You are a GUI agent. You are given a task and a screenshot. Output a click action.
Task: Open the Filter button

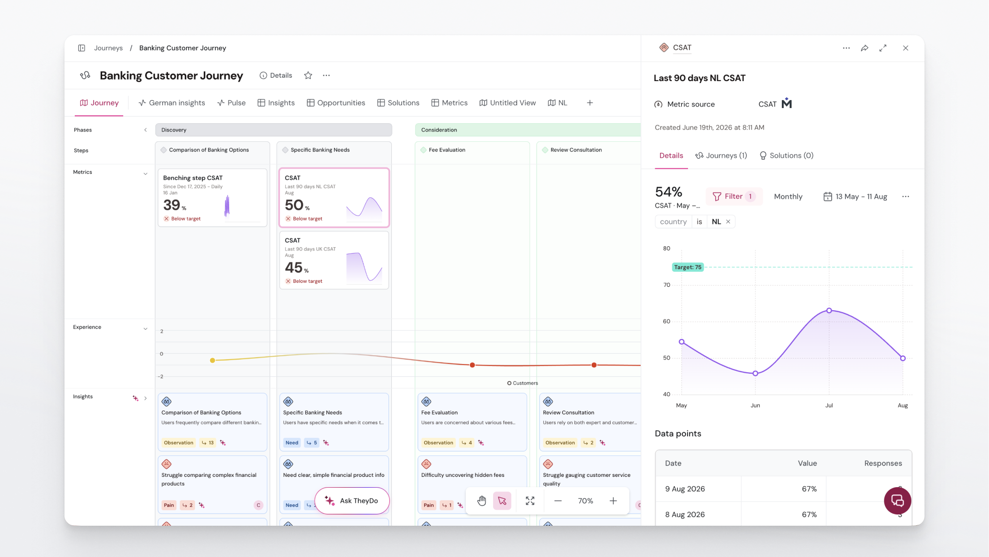[x=734, y=196]
